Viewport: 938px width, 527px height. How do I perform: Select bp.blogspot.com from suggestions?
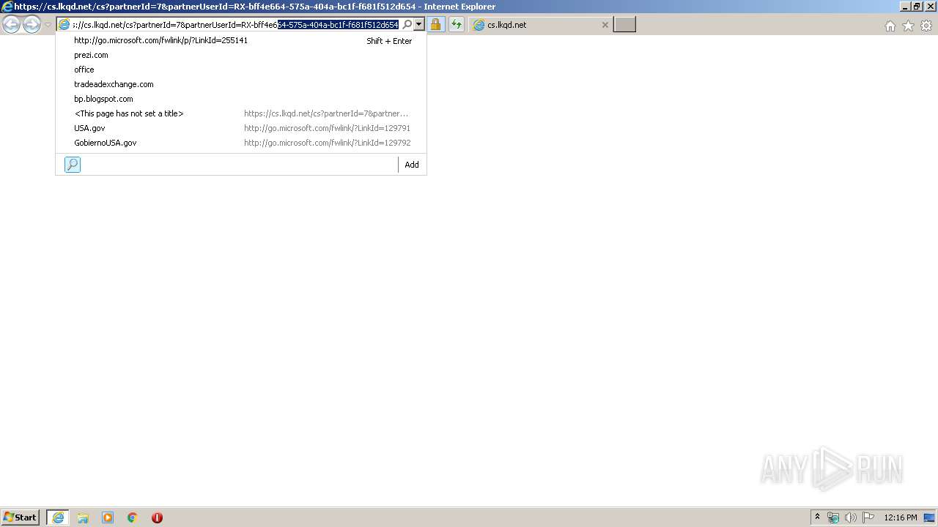pos(240,99)
